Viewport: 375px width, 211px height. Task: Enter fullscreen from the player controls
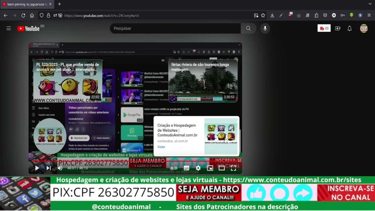click(x=233, y=168)
